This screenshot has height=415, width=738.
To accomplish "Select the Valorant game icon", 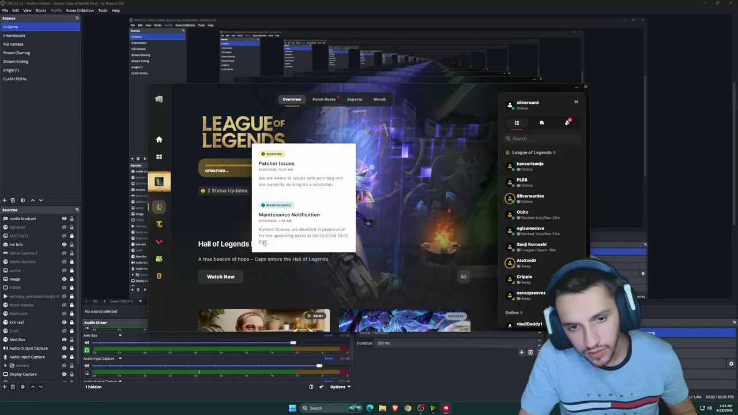I will click(159, 242).
